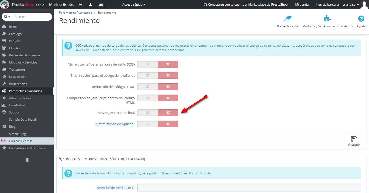The width and height of the screenshot is (369, 193).
Task: Click the Pedidos credit card icon
Action: point(4,41)
